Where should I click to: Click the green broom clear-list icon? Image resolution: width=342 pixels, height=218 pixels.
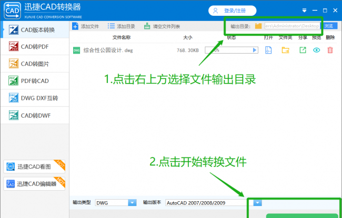click(x=147, y=26)
